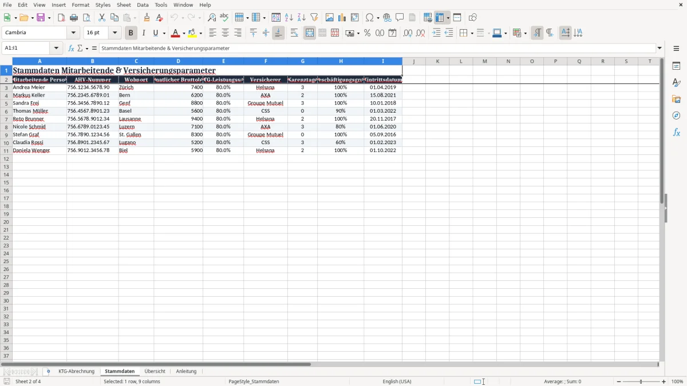
Task: Adjust the zoom slider in status bar
Action: pyautogui.click(x=641, y=381)
